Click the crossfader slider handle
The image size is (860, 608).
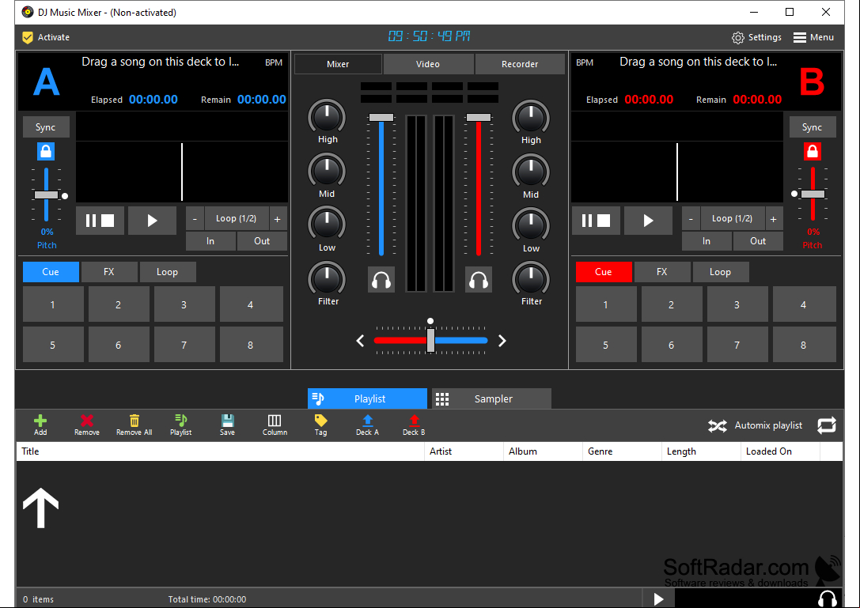tap(430, 341)
